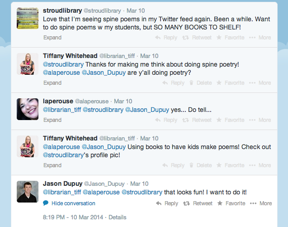Retweet stroudlibrary's spine poems tweet

(197, 38)
